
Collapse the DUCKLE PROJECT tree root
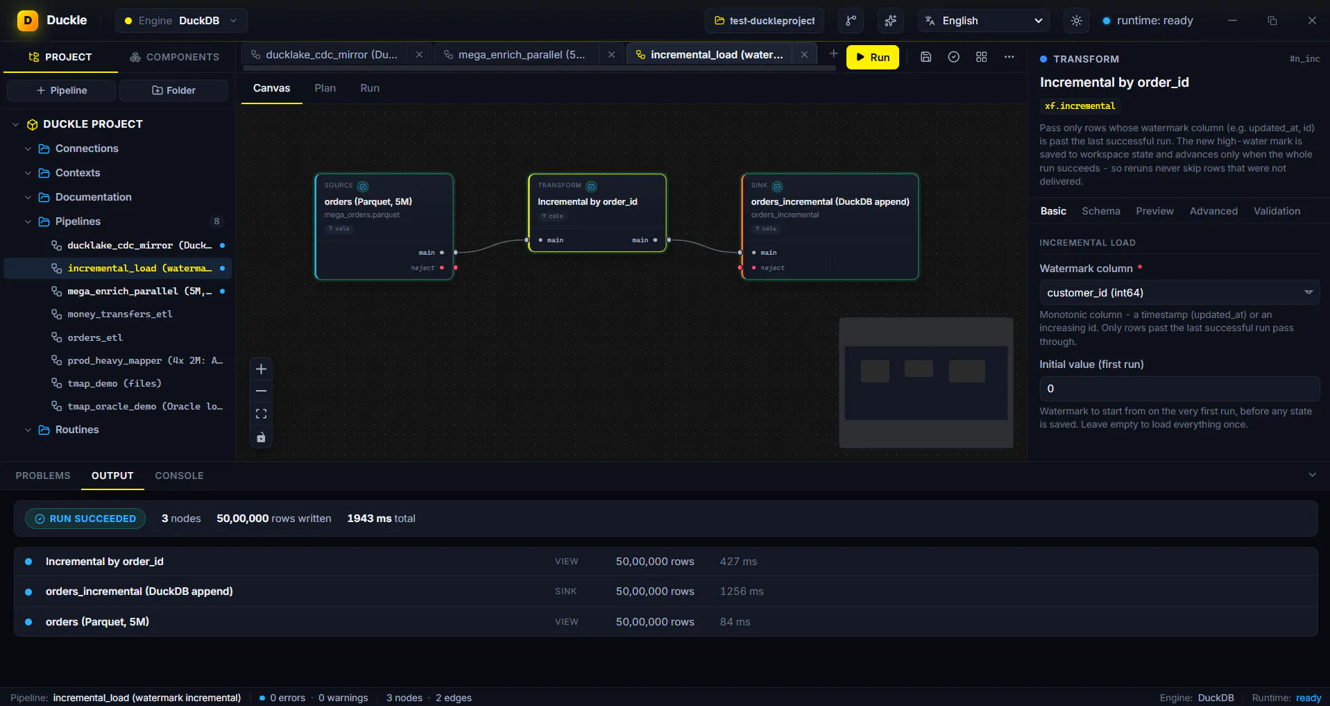coord(15,124)
